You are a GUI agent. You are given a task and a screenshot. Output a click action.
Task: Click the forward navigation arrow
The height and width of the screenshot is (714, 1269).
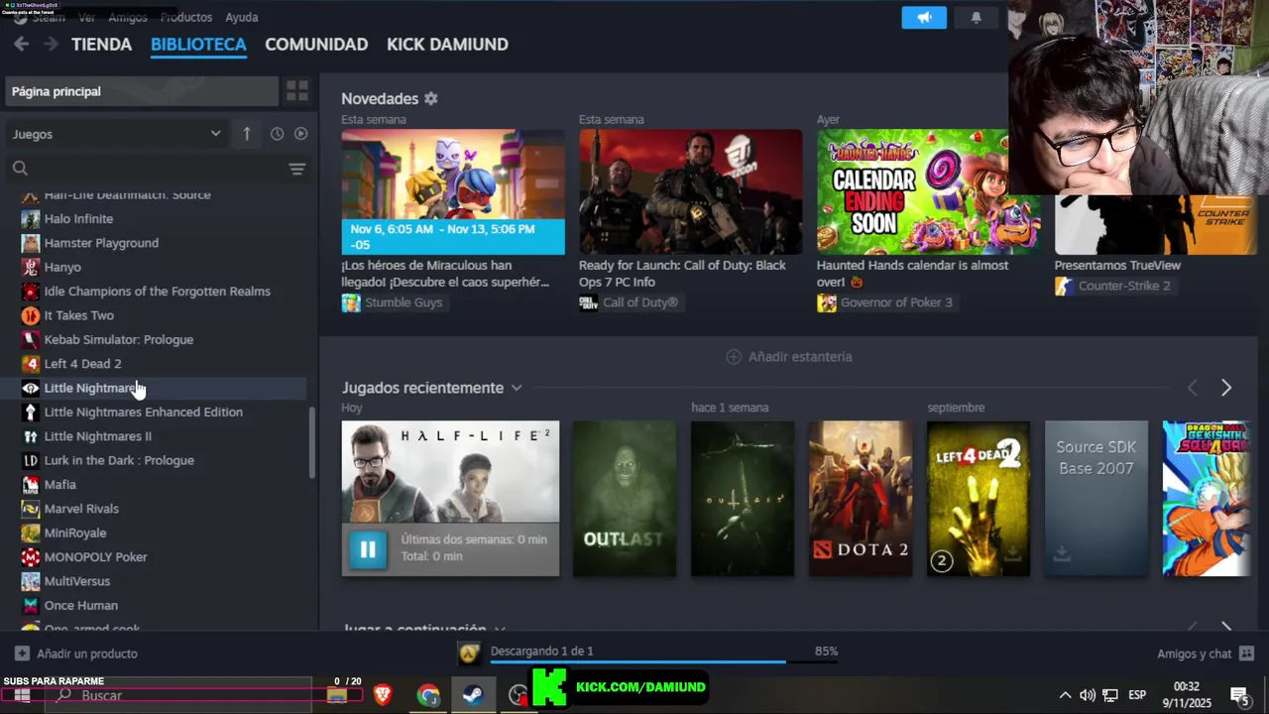(51, 45)
